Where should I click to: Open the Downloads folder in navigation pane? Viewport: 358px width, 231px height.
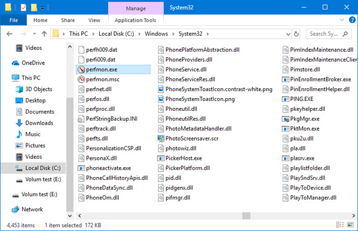[39, 123]
